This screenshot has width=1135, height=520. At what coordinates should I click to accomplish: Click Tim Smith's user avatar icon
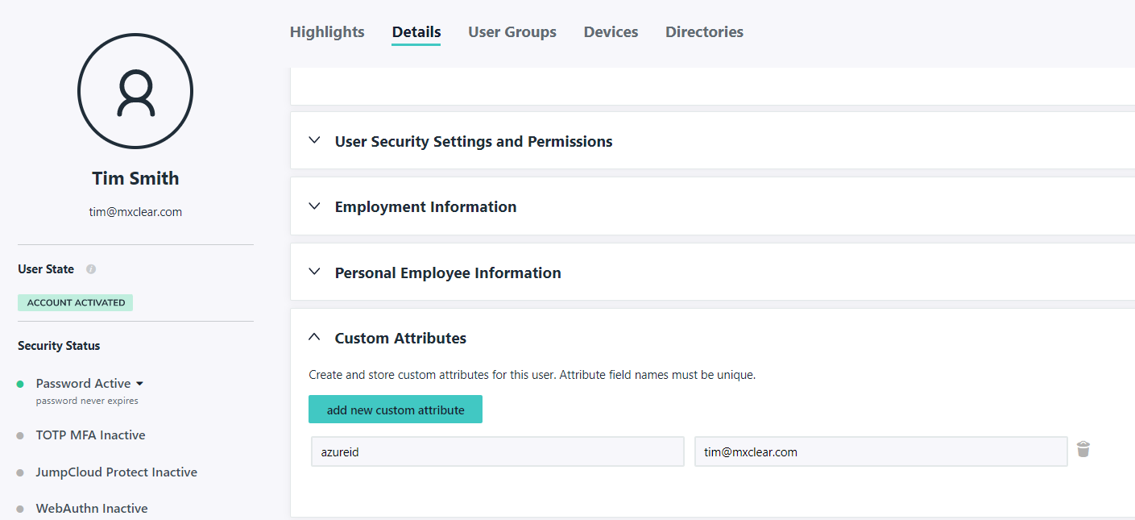pyautogui.click(x=135, y=91)
